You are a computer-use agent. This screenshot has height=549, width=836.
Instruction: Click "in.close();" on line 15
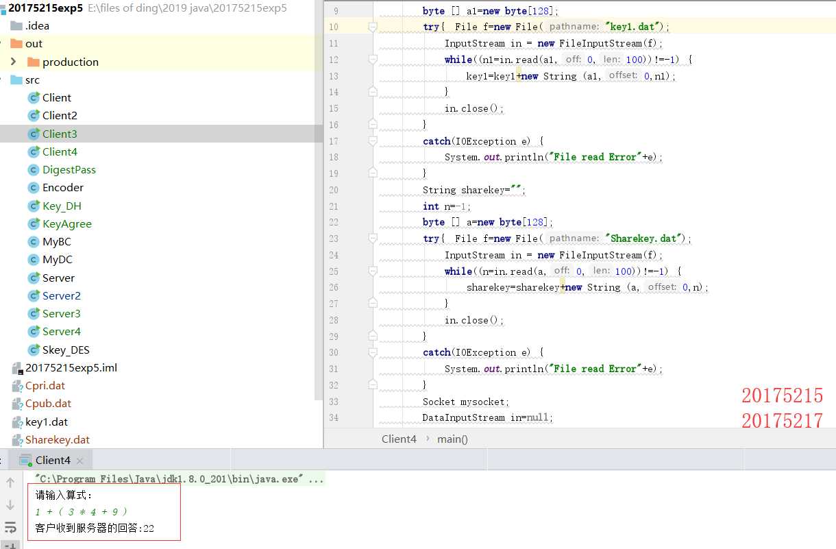point(474,108)
